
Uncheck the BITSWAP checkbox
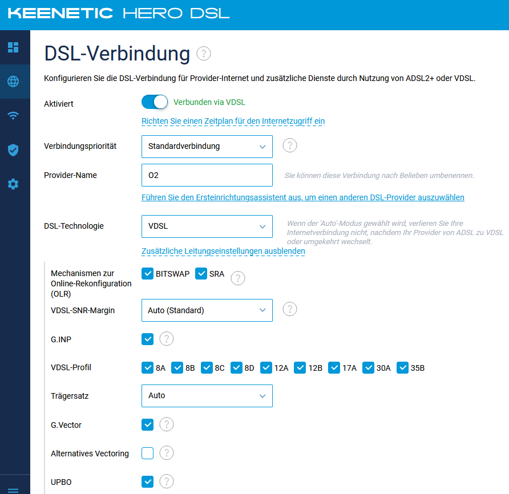click(x=147, y=274)
